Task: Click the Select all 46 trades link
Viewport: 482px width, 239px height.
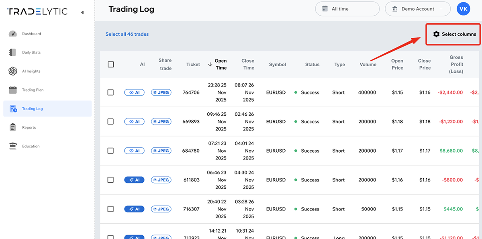Action: (x=127, y=34)
